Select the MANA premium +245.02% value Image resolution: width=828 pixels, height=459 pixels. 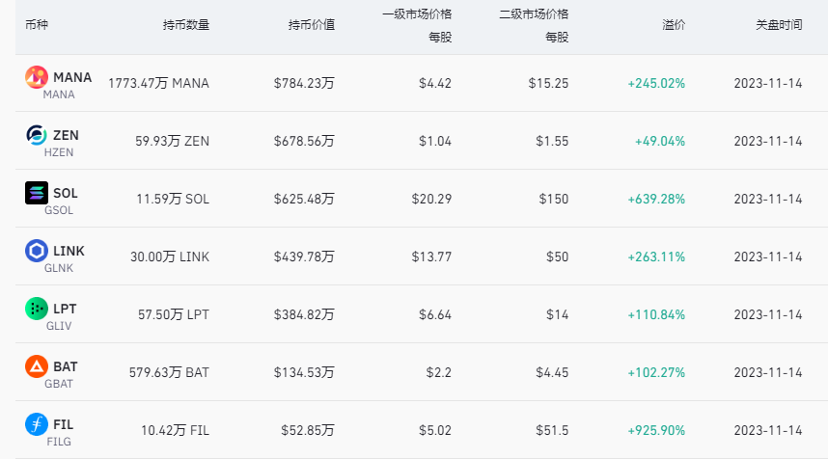click(656, 83)
